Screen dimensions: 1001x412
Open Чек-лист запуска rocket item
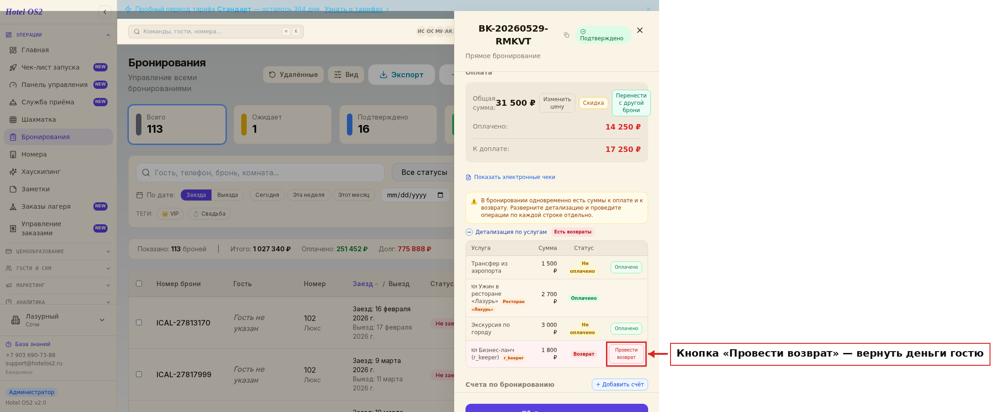tap(58, 67)
